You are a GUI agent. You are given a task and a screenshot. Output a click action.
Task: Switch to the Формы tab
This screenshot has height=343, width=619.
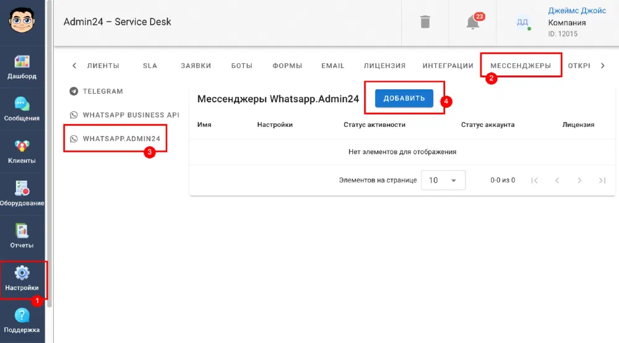coord(287,66)
